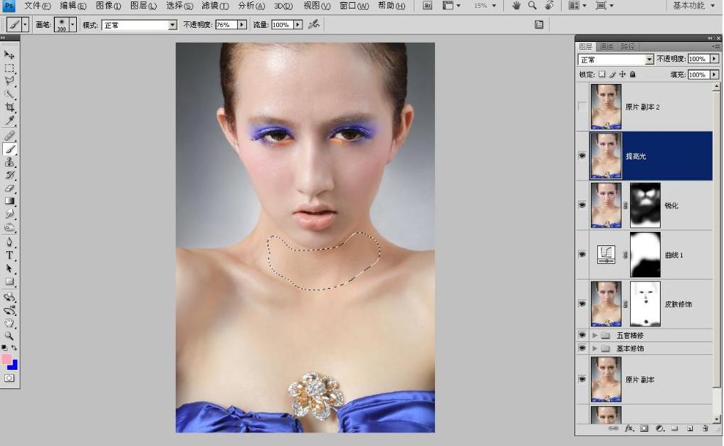Viewport: 724px width, 446px height.
Task: Hide the 提高光 layer
Action: (582, 156)
